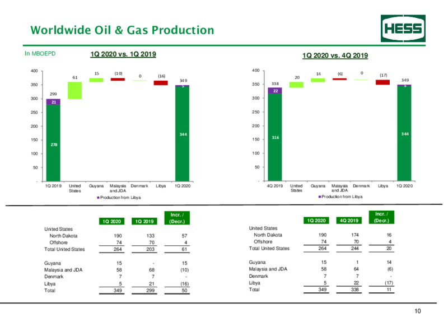Click the 4Q 2019 axis label in the right chart
This screenshot has height=336, width=448.
pos(275,186)
